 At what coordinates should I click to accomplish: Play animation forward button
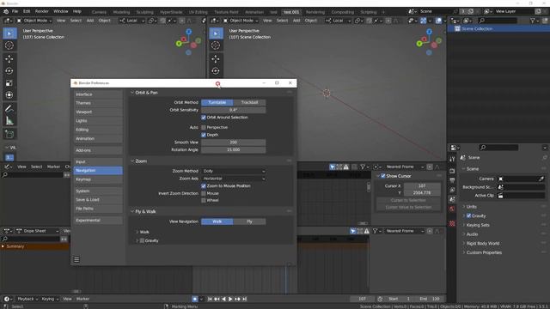[230, 299]
